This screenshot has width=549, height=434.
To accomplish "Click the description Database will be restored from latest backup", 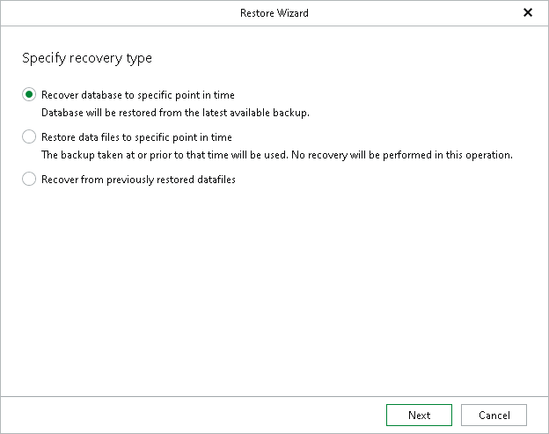I will [175, 113].
